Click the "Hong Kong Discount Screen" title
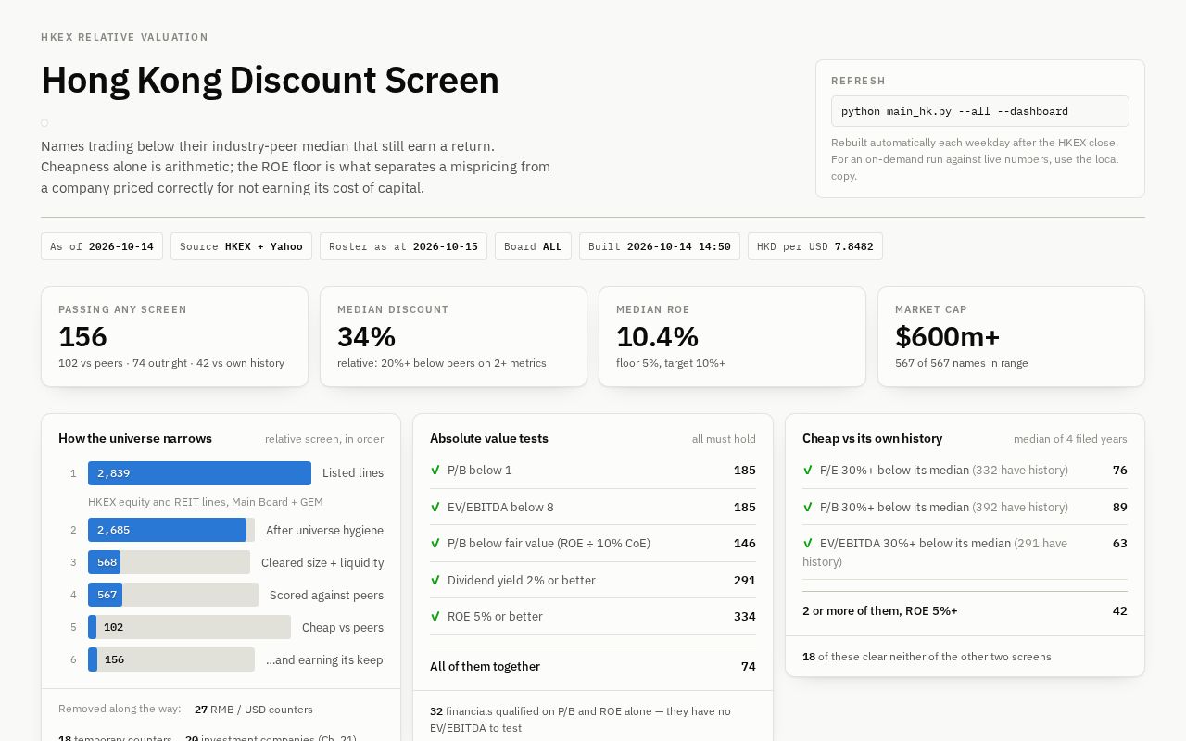 [270, 81]
